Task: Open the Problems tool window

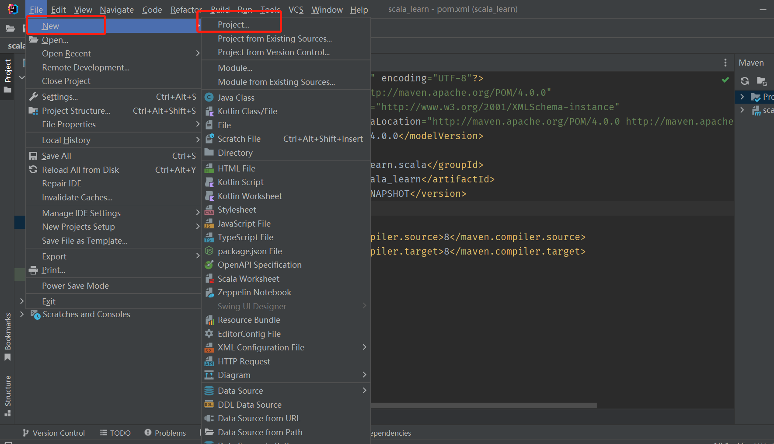Action: point(165,433)
